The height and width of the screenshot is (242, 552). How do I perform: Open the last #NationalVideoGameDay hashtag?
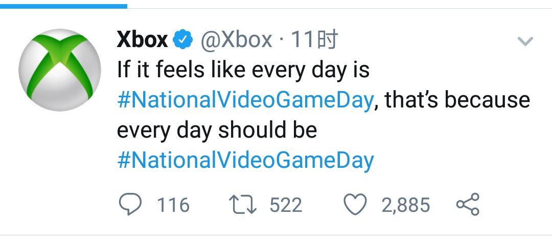point(245,160)
